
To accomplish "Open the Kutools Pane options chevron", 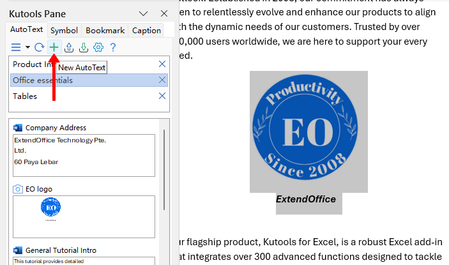I will [143, 13].
